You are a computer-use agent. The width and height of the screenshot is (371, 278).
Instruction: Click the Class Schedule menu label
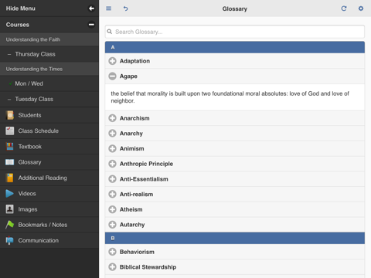coord(39,131)
